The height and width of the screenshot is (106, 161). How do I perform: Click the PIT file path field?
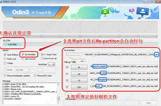tap(122, 54)
